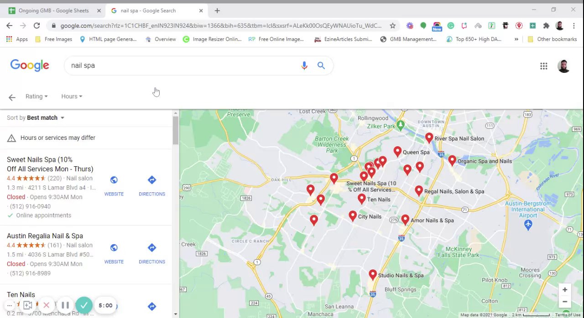Image resolution: width=584 pixels, height=318 pixels.
Task: Open the Hours filter dropdown
Action: 72,97
